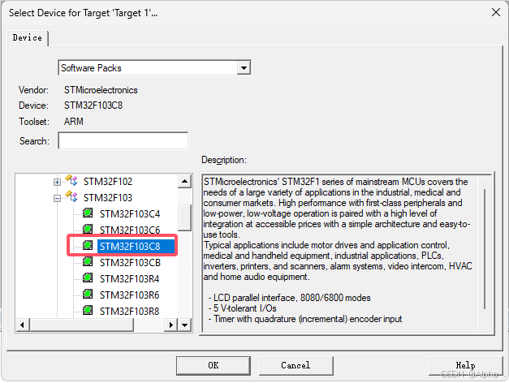Confirm selection with OK button

214,365
